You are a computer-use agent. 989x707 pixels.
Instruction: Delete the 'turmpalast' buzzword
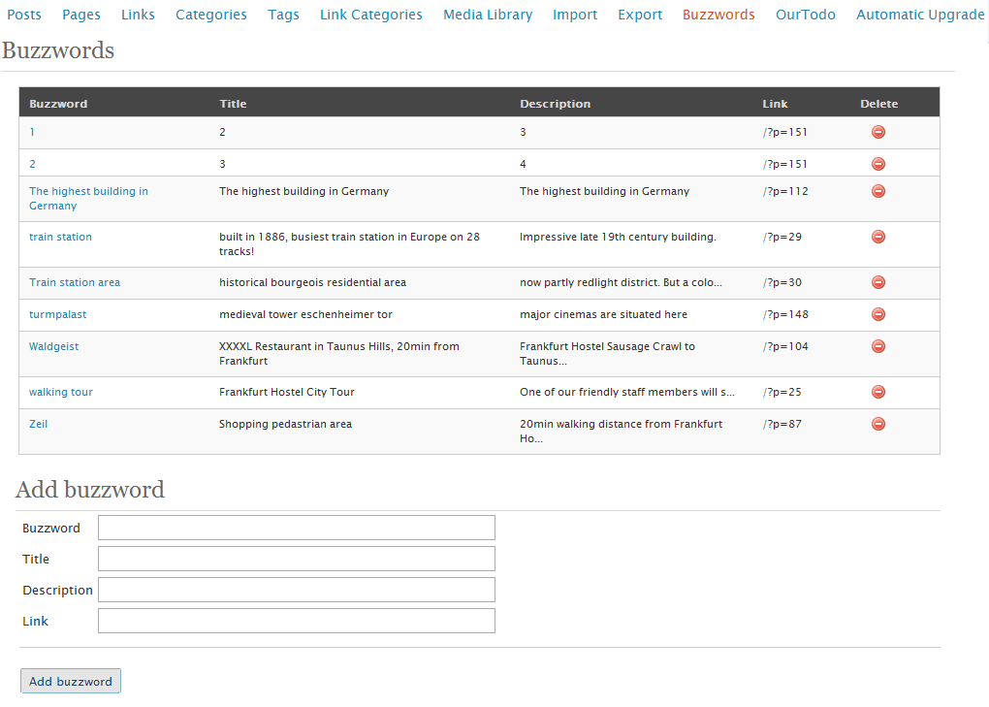(878, 314)
